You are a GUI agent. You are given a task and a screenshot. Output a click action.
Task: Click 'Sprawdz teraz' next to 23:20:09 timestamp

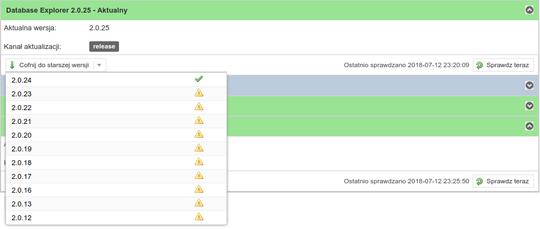(503, 65)
